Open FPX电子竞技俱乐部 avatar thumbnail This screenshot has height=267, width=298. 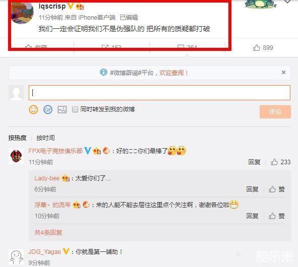click(16, 156)
